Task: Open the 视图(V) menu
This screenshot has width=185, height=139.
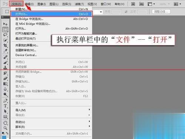Action: 92,4
